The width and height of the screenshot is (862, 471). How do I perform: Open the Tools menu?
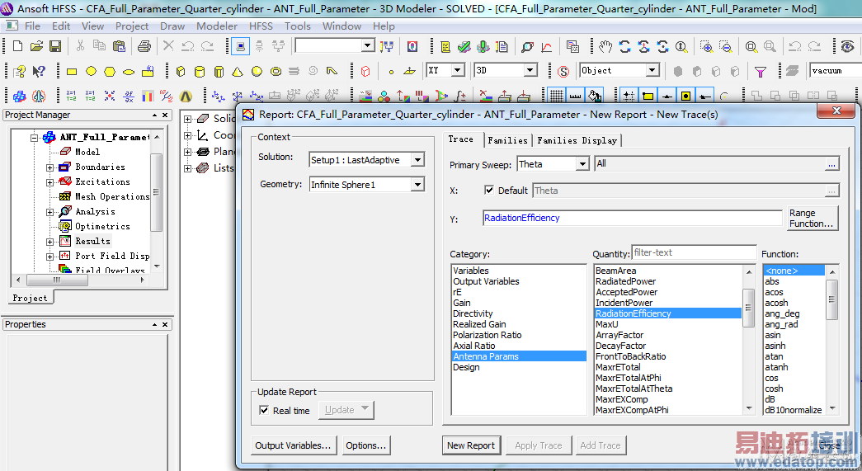click(298, 26)
